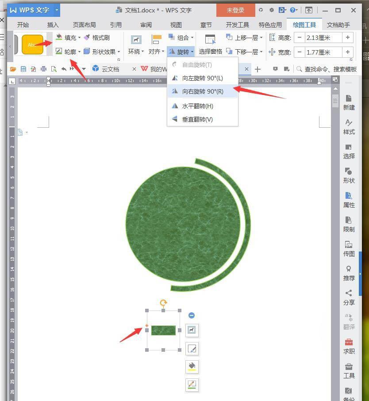Click the print preview icon
369x401 pixels.
[54, 69]
